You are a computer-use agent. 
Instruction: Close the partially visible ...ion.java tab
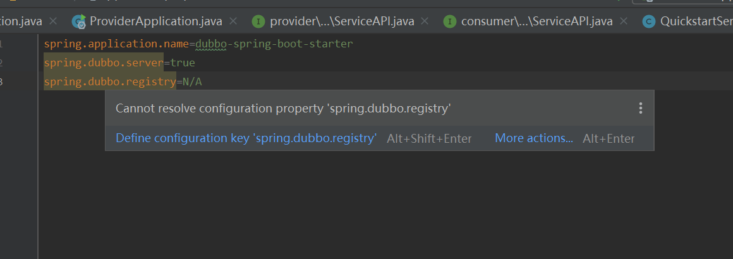click(53, 21)
